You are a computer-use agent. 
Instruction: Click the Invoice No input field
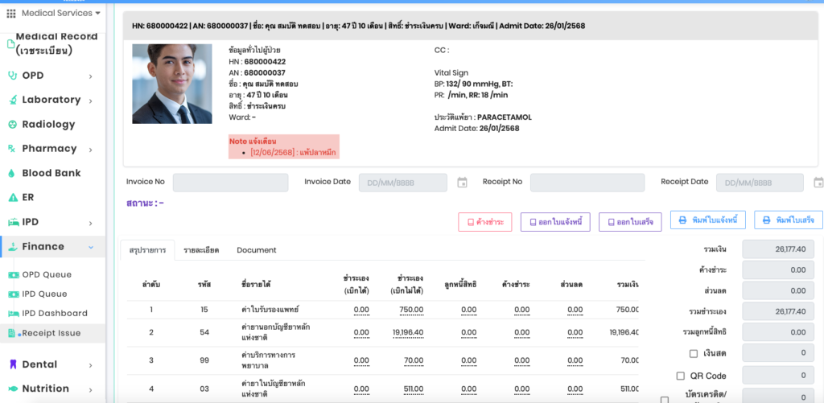point(230,183)
